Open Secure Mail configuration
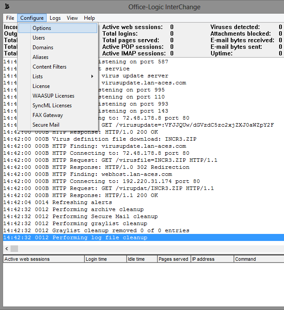Screen dimensions: 284x310 click(x=58, y=125)
